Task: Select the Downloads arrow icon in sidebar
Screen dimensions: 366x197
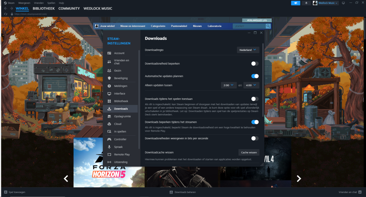Action: point(109,109)
